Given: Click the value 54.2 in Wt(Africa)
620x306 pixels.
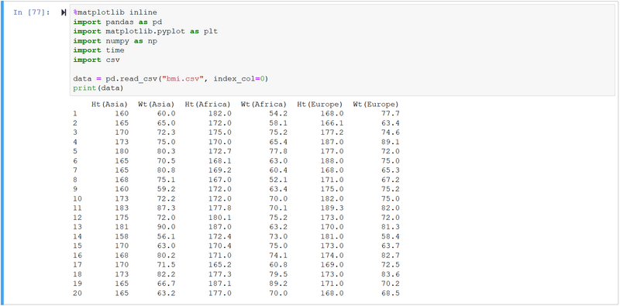Looking at the screenshot, I should click(278, 113).
